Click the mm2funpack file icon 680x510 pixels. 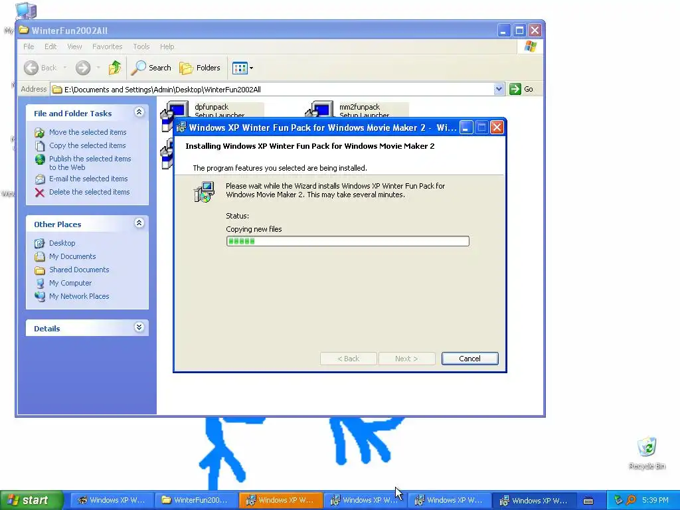319,110
